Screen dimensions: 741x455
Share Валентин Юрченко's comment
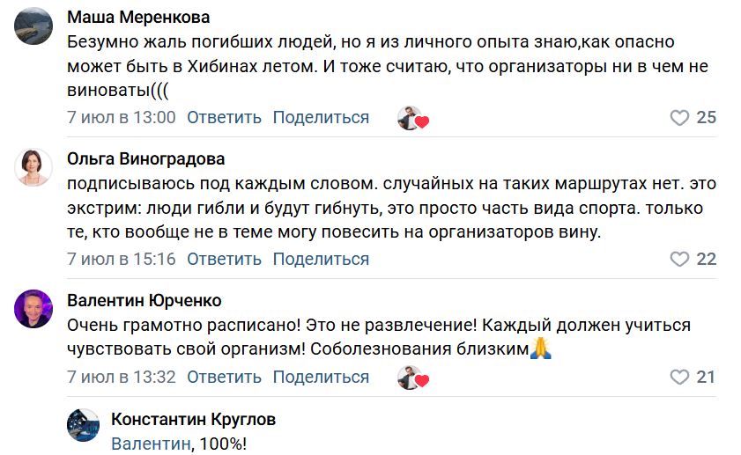tap(321, 378)
